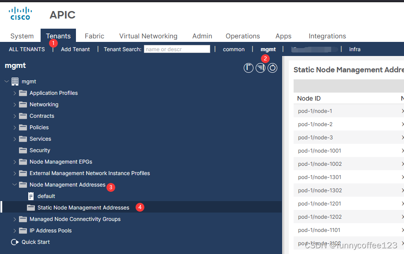Open the System tab
Screen dimensions: 404x254
pyautogui.click(x=22, y=36)
